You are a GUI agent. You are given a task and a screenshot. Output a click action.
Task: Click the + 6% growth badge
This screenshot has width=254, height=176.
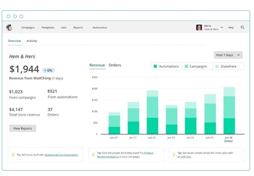tap(48, 71)
